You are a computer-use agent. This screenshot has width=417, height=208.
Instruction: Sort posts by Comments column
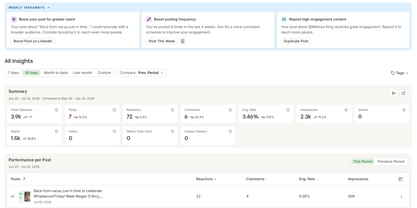click(257, 179)
